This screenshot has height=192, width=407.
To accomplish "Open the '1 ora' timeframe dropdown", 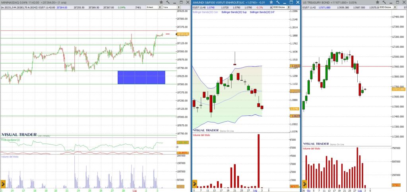I will coord(178,7).
